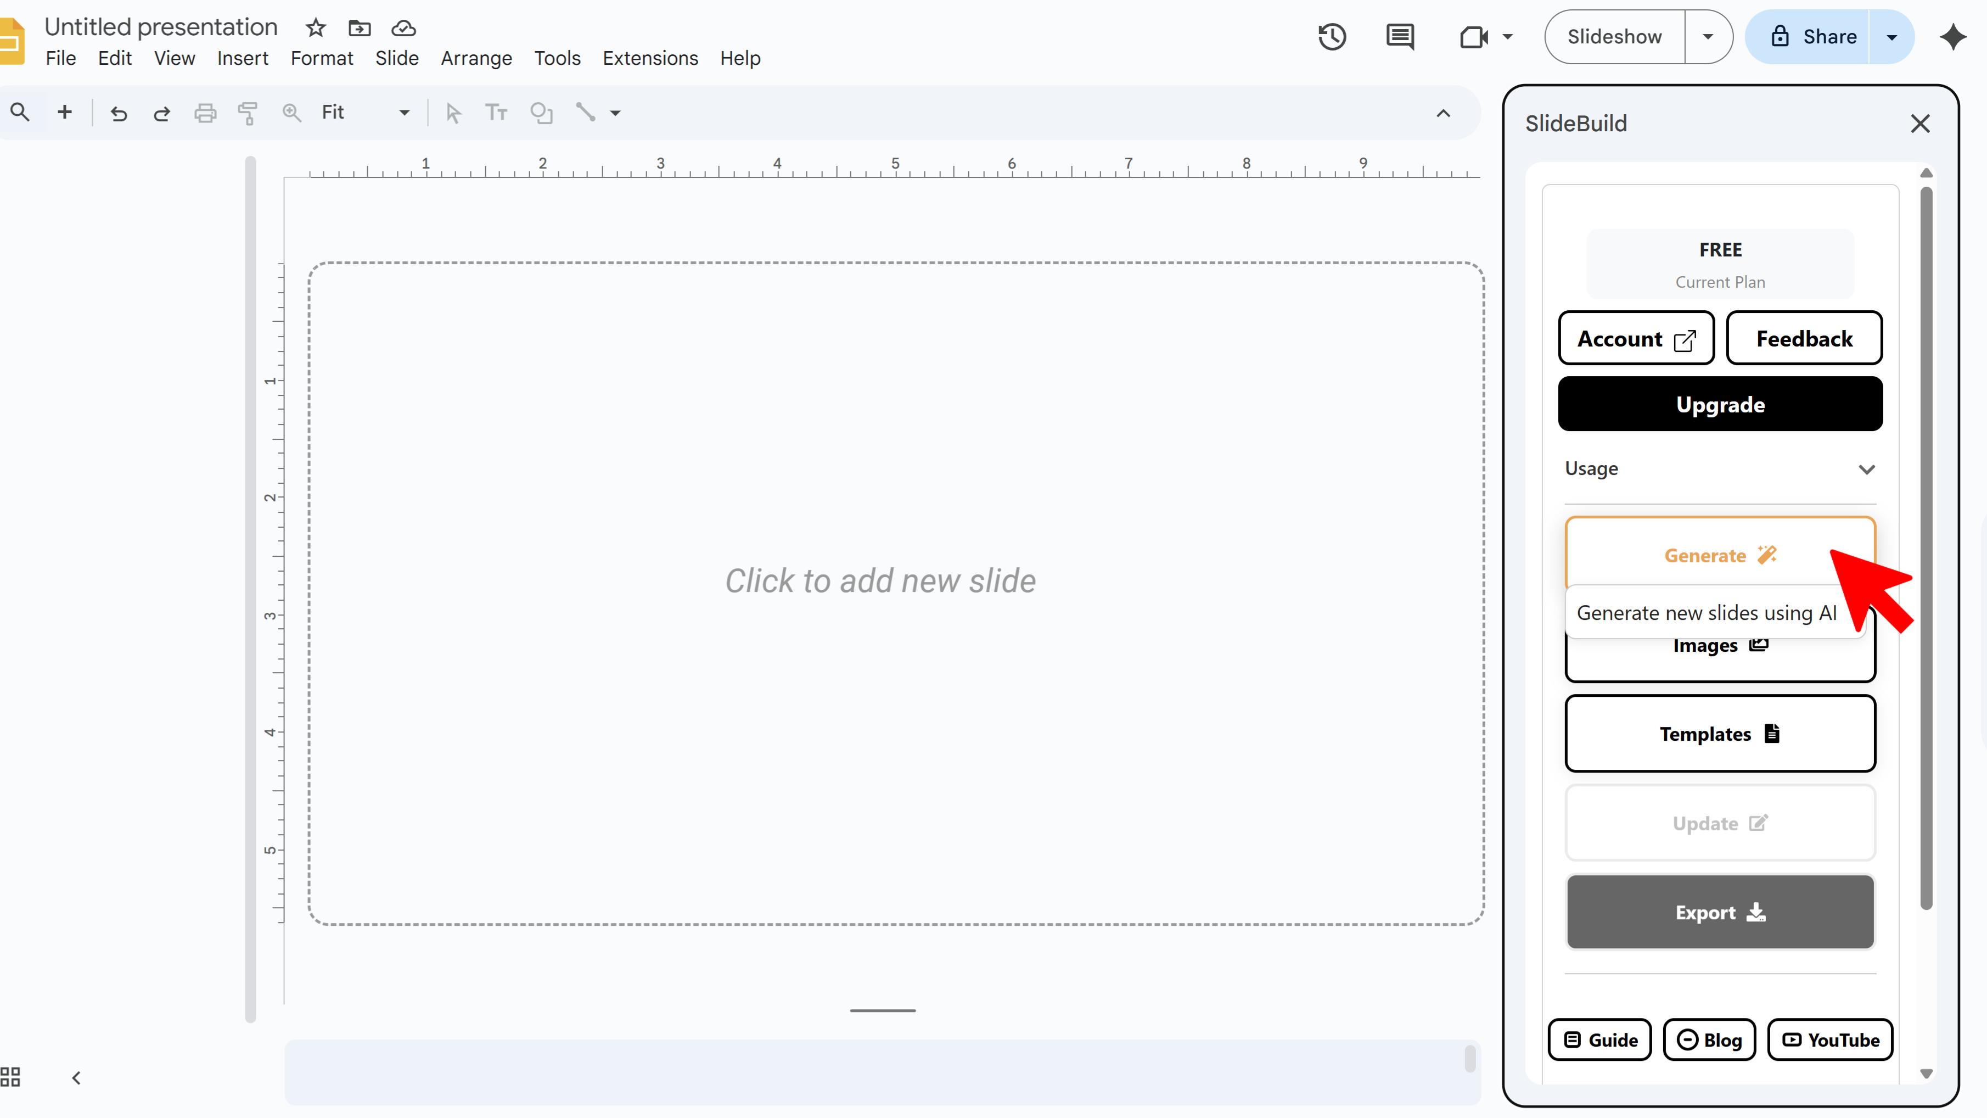Add a new slide with plus icon
The image size is (1987, 1118).
[65, 113]
